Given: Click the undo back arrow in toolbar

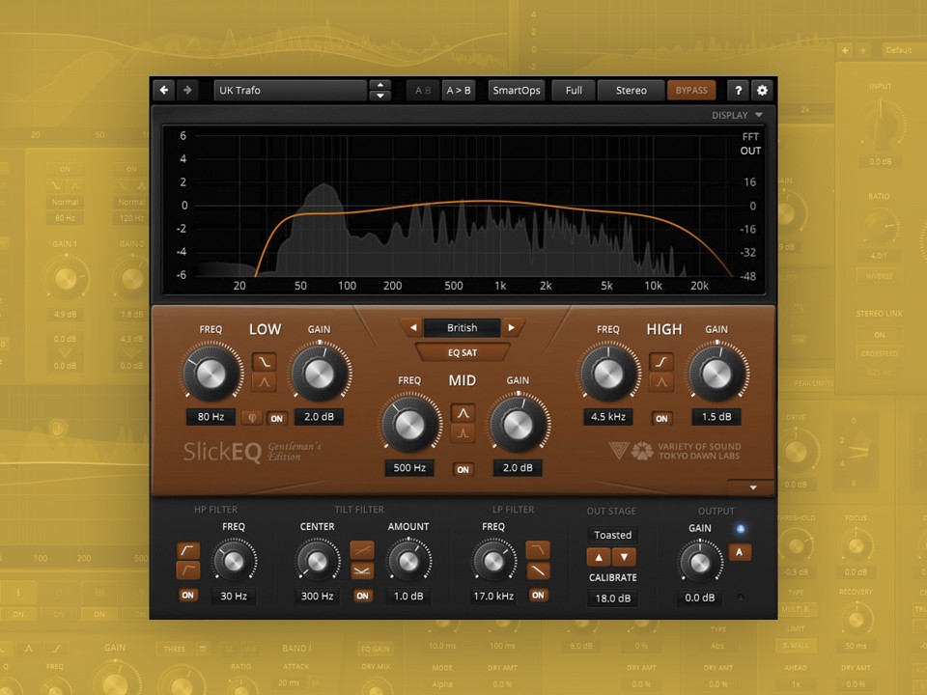Looking at the screenshot, I should 164,91.
